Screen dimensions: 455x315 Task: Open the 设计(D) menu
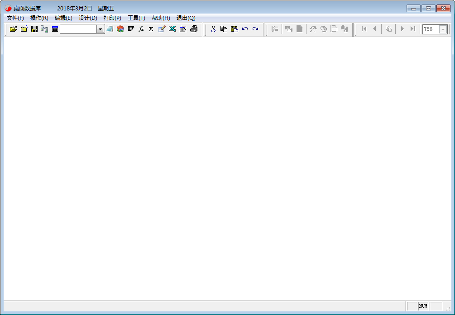(88, 18)
